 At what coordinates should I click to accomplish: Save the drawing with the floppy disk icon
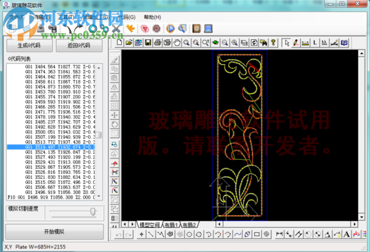(148, 42)
